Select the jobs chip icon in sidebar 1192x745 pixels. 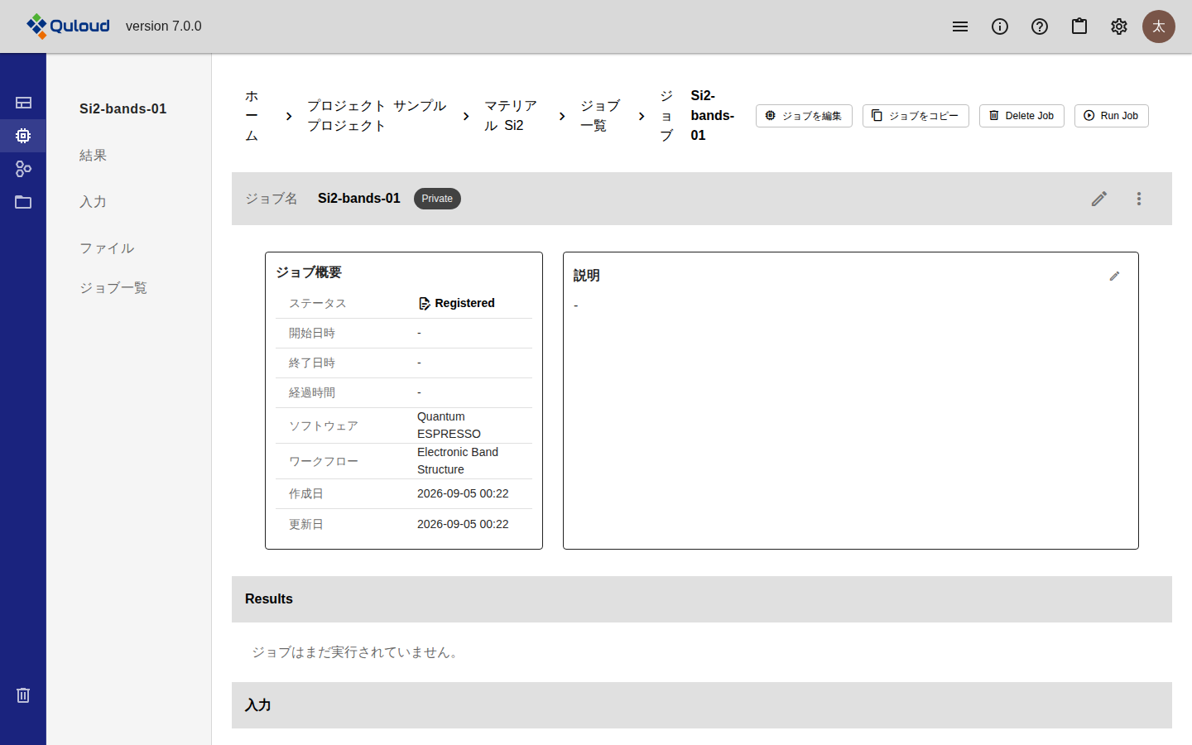pyautogui.click(x=23, y=136)
